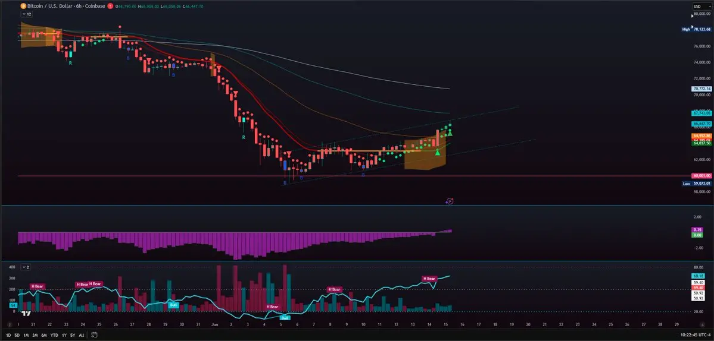
Task: Click the 'H Bear' label near June 8
Action: pyautogui.click(x=334, y=289)
